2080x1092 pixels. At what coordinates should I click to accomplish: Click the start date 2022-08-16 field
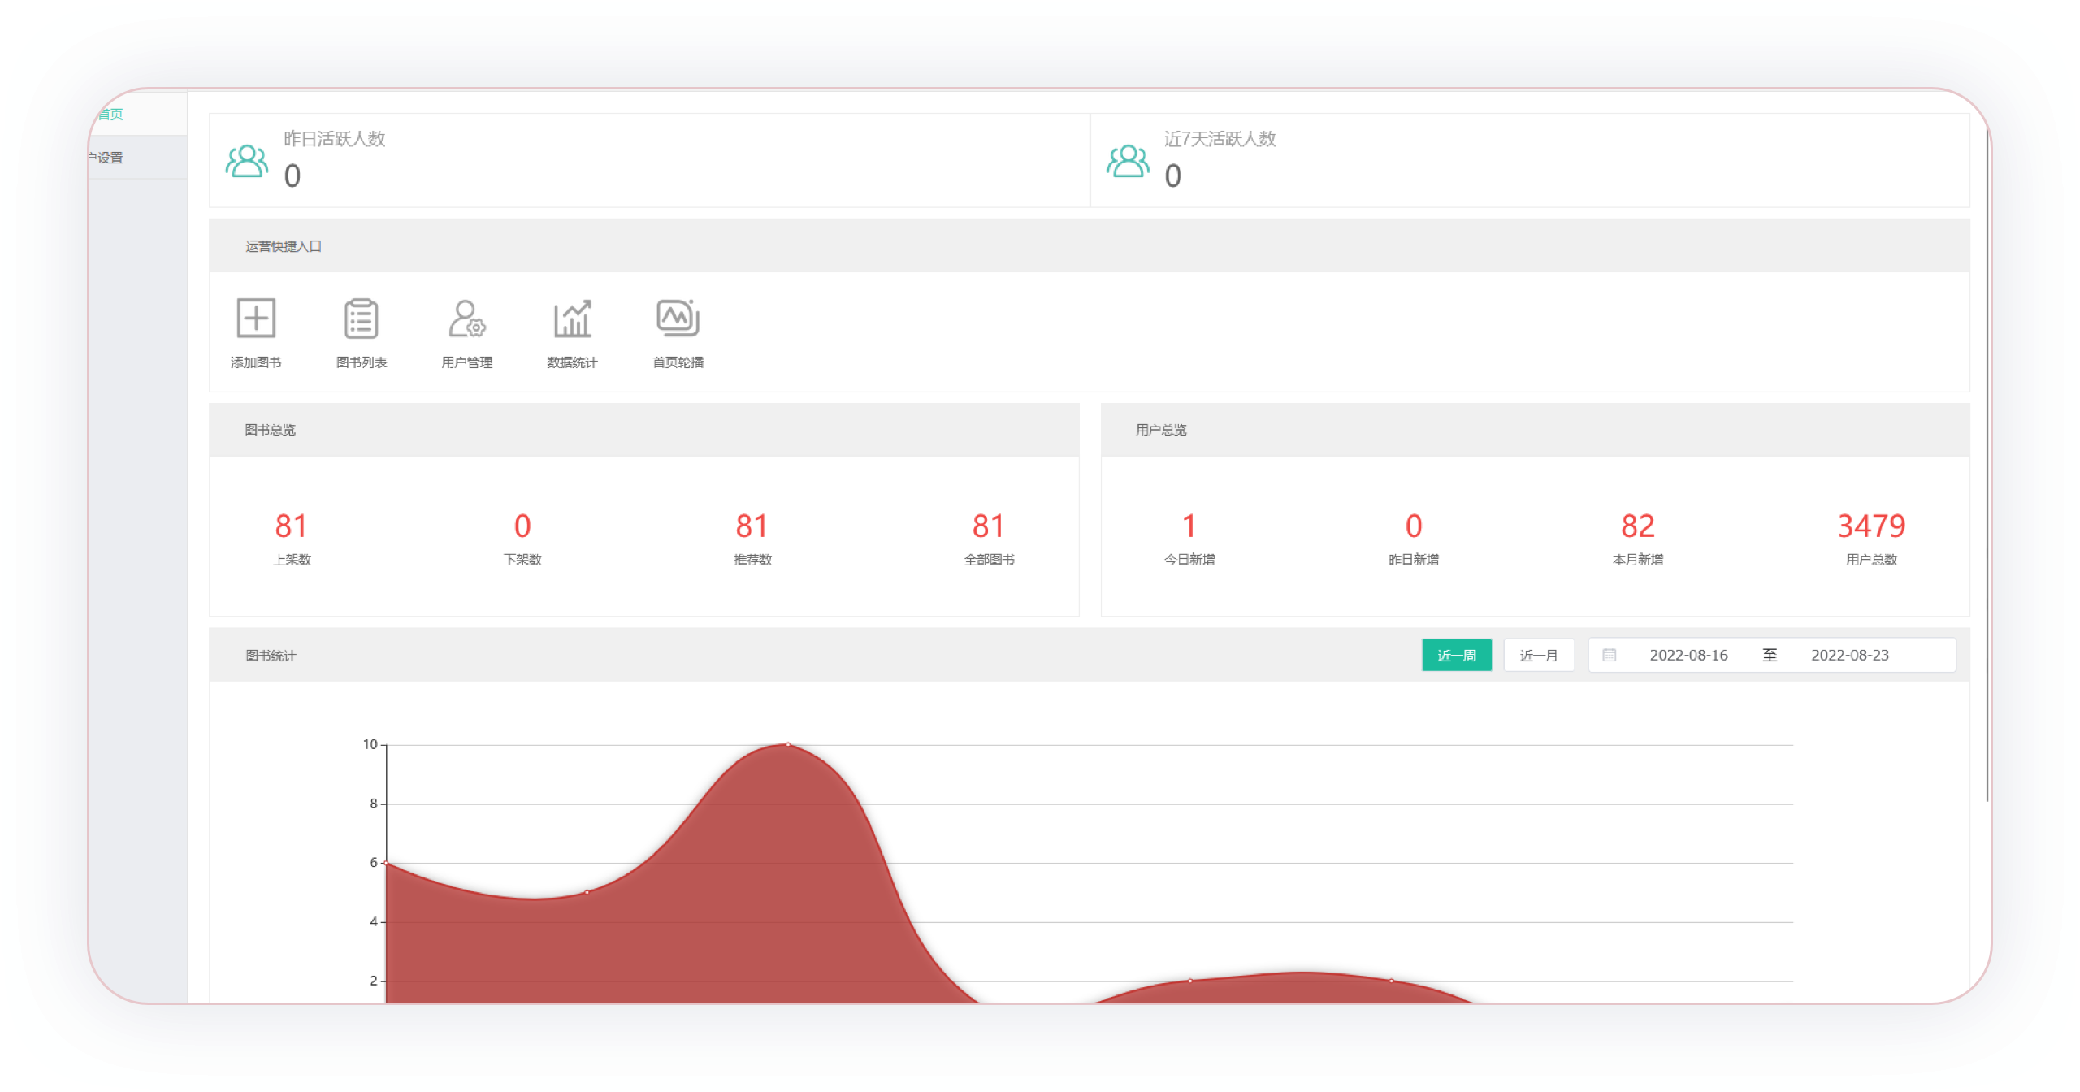point(1688,655)
